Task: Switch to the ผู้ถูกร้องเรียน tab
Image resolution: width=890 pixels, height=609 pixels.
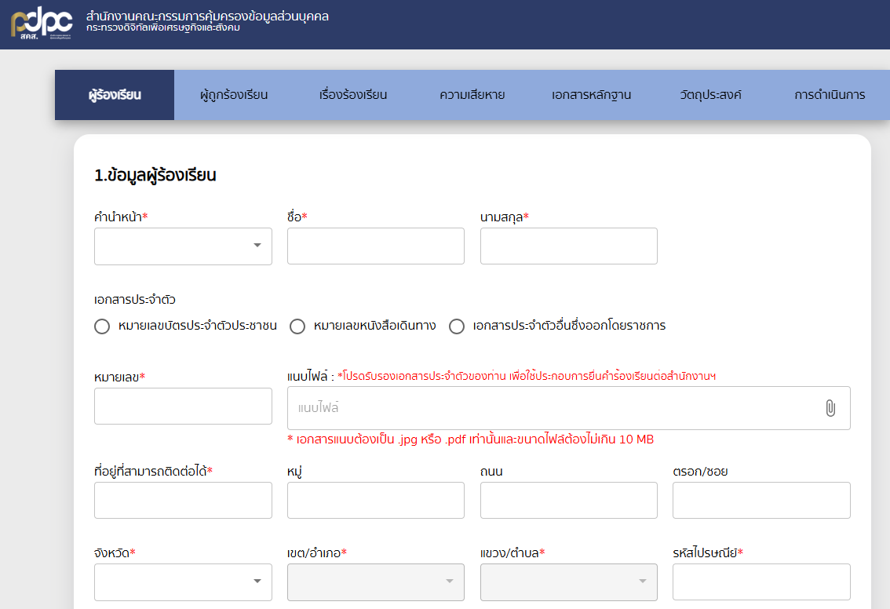Action: tap(234, 95)
